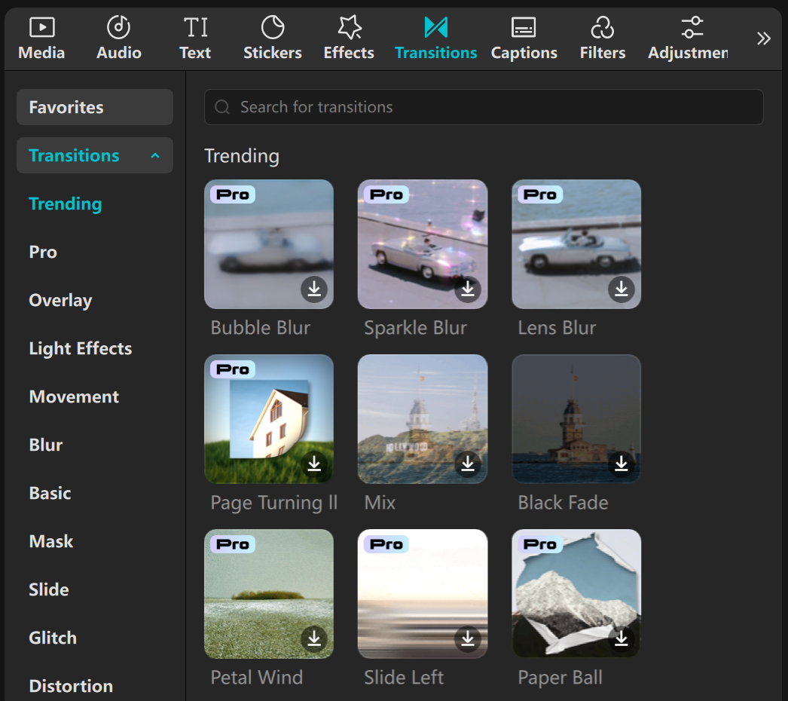Download the Black Fade transition
Screen dimensions: 788x701
[622, 464]
